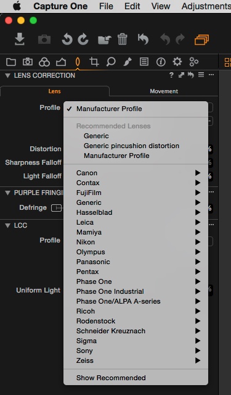231x395 pixels.
Task: Open the Edit menu
Action: (132, 6)
